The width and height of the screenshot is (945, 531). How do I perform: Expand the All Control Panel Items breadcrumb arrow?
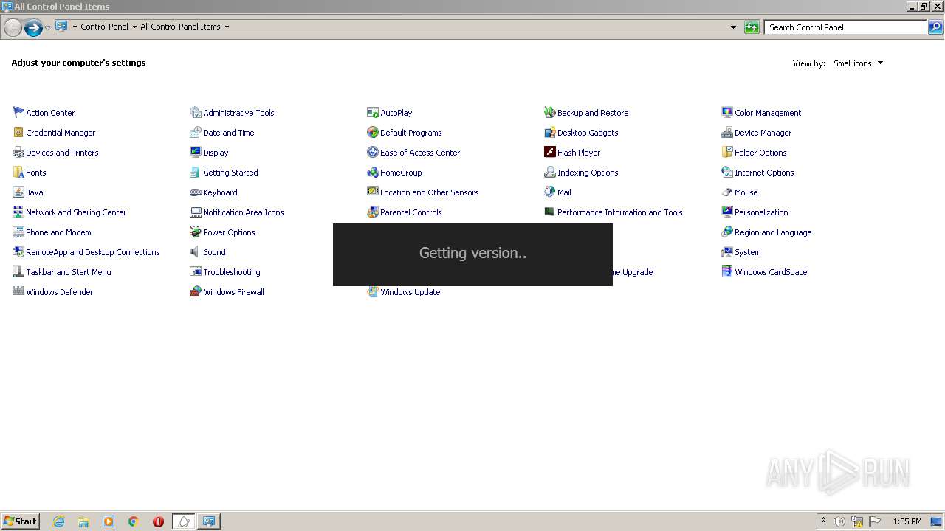[x=227, y=27]
